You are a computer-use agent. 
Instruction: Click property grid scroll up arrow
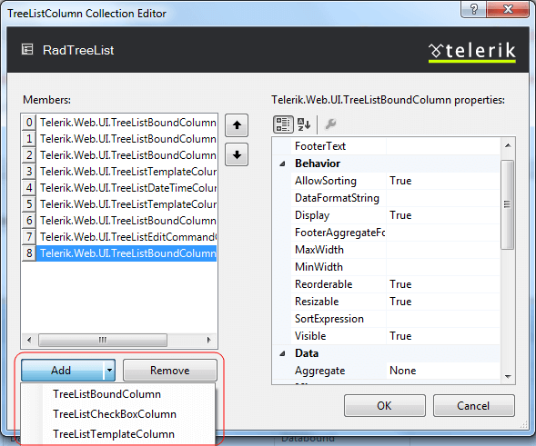tap(508, 145)
